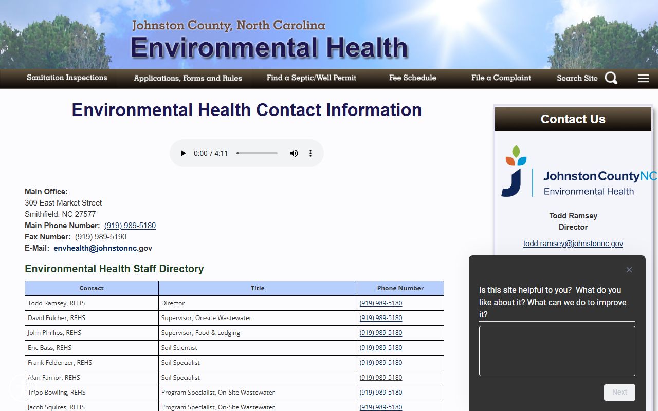This screenshot has width=658, height=411.
Task: Play the audio recording
Action: [183, 153]
